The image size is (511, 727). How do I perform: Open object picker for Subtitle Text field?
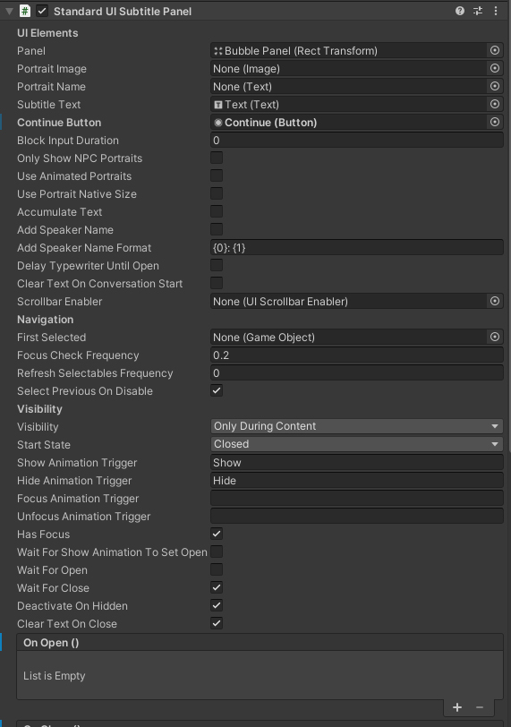(x=495, y=105)
